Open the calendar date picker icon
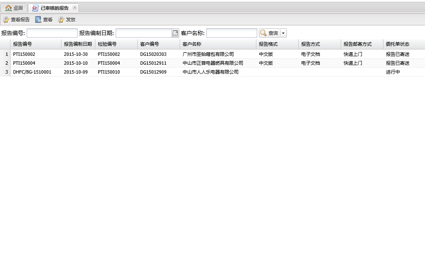The width and height of the screenshot is (425, 261). pyautogui.click(x=175, y=33)
